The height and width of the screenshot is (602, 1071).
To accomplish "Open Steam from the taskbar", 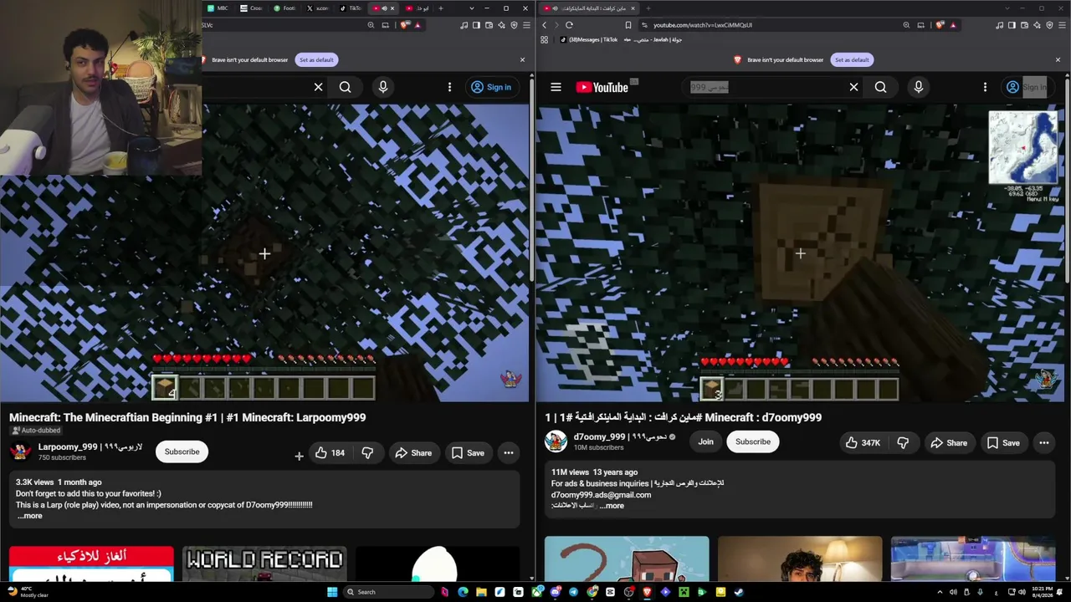I will [739, 592].
